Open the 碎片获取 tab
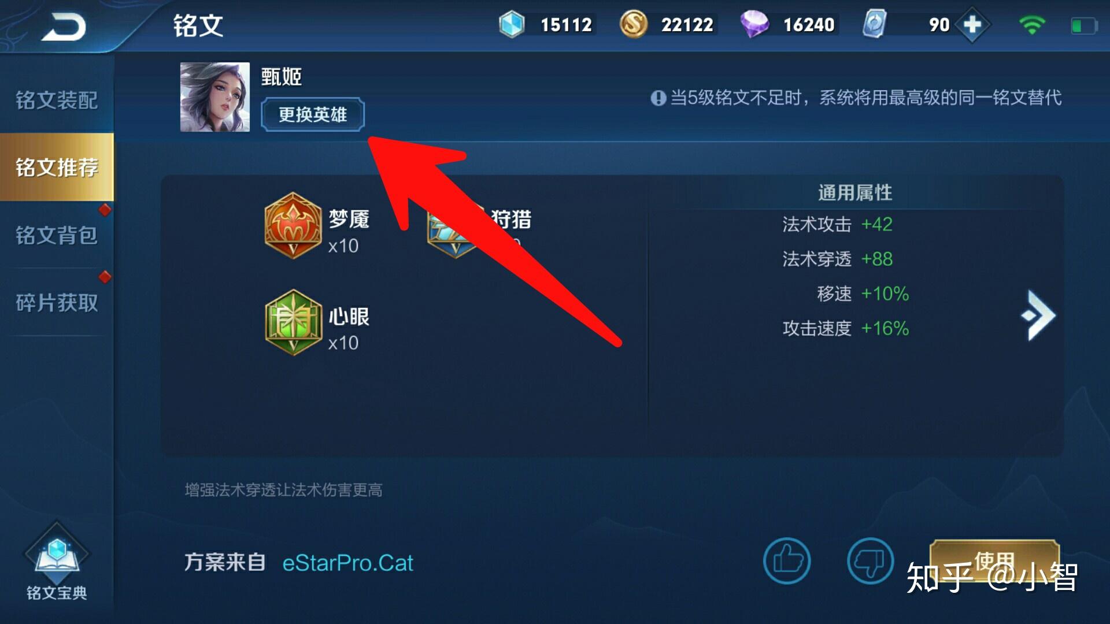 [57, 302]
